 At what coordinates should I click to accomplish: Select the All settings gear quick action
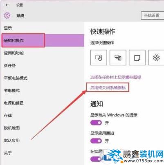156,58
